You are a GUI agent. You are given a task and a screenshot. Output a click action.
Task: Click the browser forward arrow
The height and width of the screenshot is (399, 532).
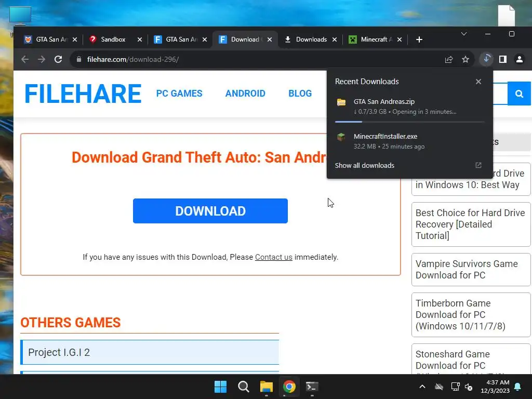coord(42,59)
